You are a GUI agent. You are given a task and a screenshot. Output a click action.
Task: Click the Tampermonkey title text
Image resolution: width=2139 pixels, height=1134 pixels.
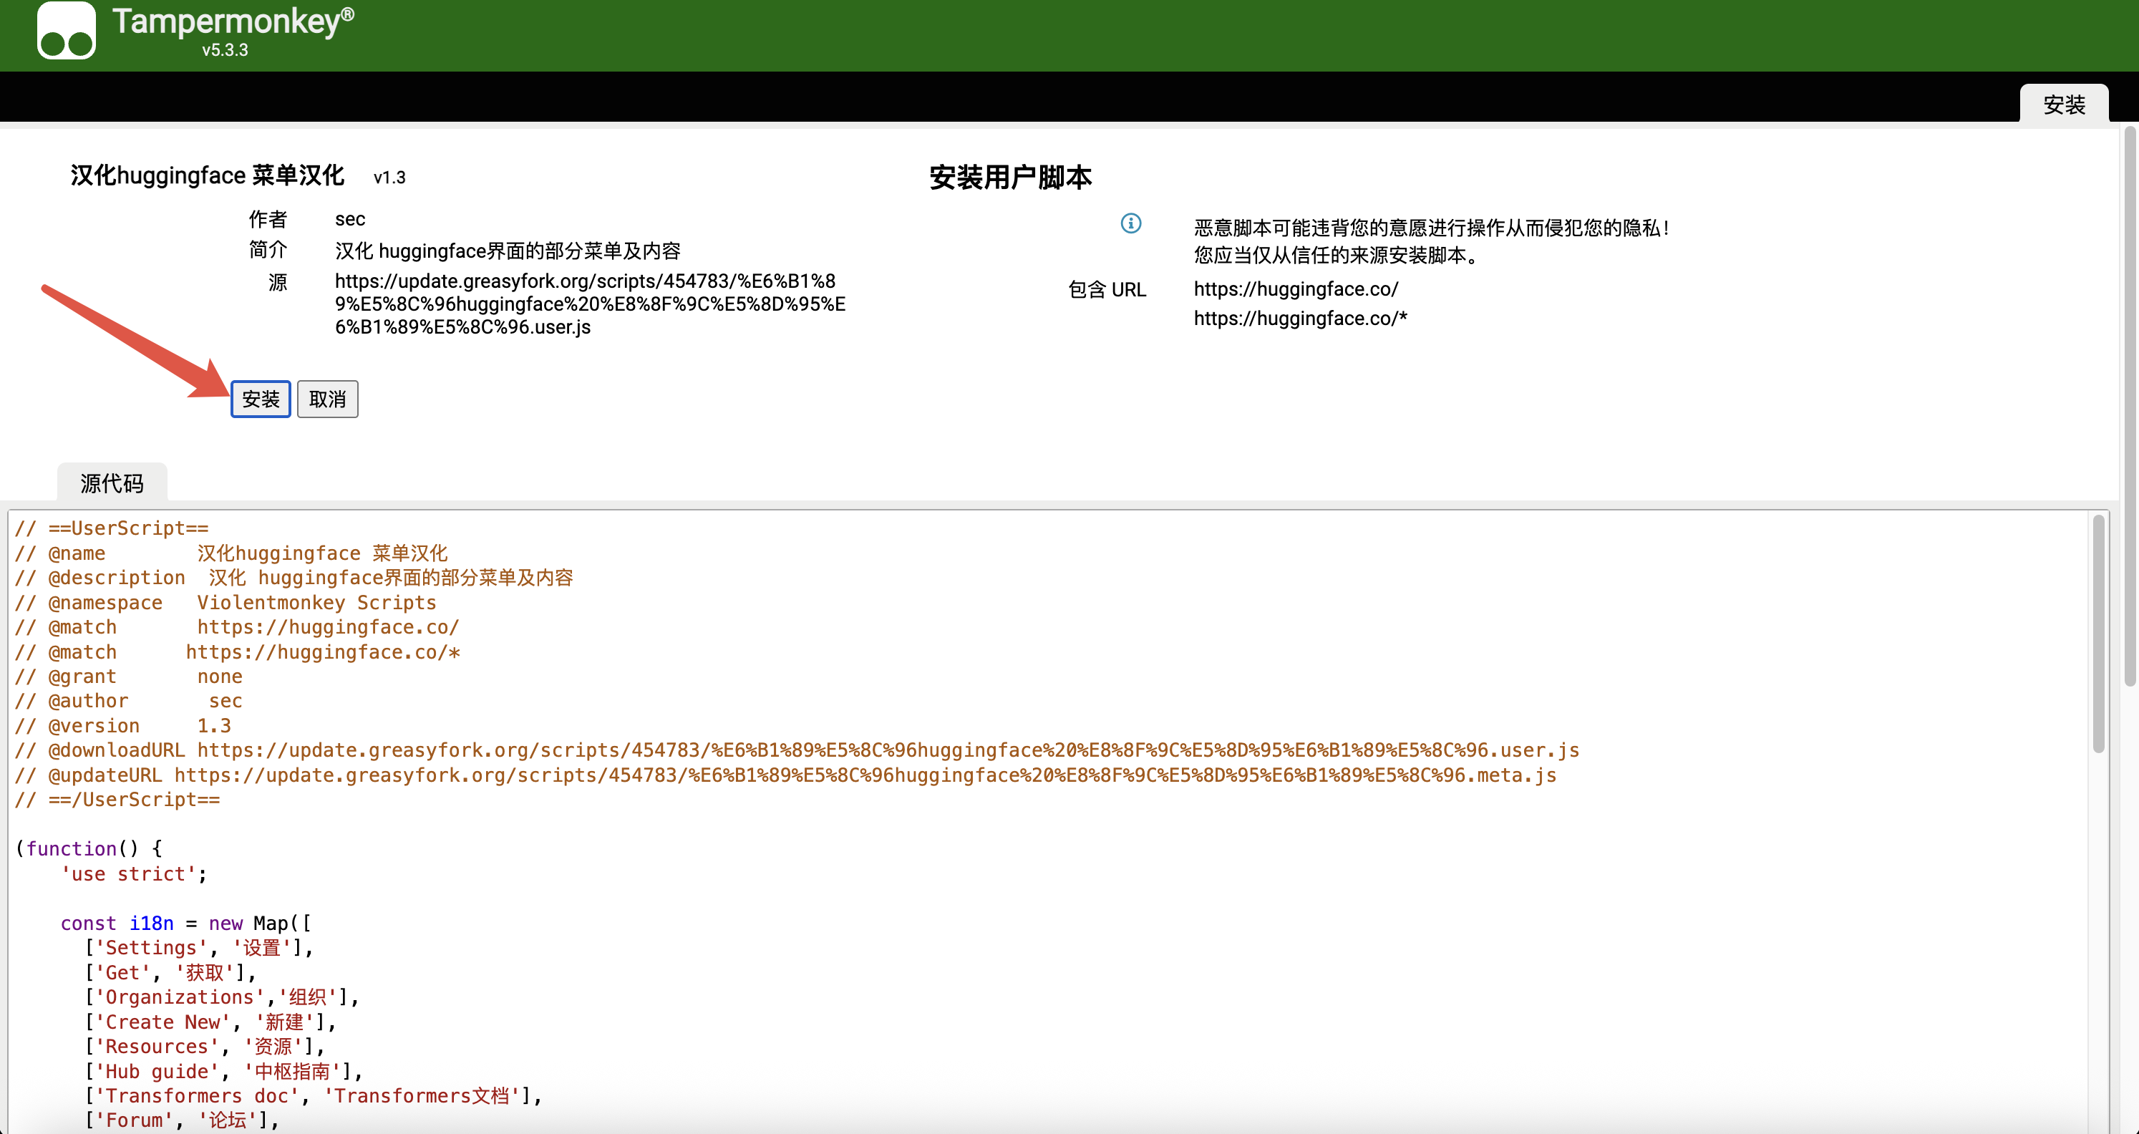233,21
